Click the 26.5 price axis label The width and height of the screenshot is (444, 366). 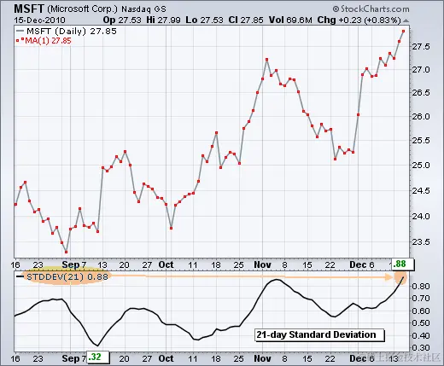pyautogui.click(x=421, y=93)
